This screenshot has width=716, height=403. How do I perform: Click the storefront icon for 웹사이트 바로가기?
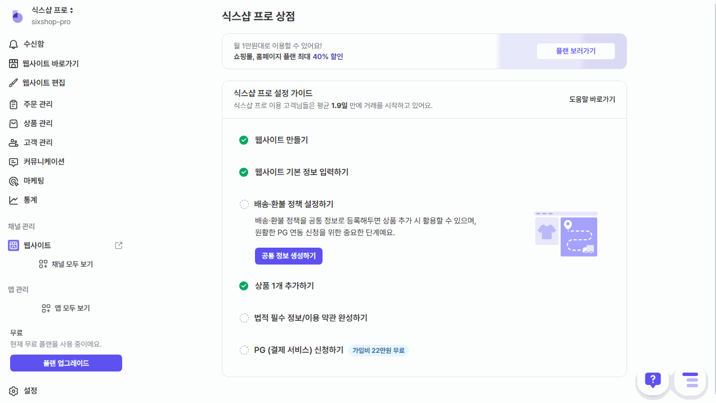click(x=14, y=64)
